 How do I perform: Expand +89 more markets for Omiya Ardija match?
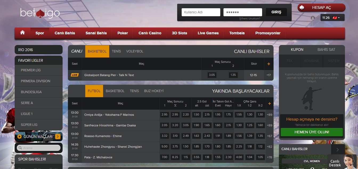tap(269, 115)
